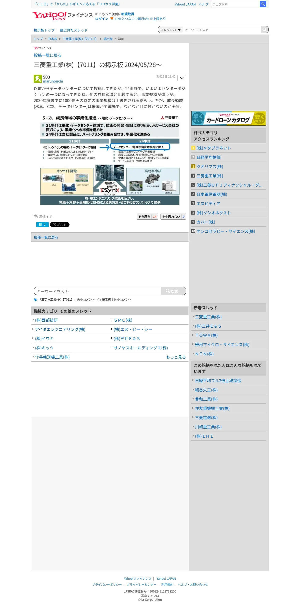Click the 新規取得 link
The width and height of the screenshot is (300, 607).
[127, 14]
